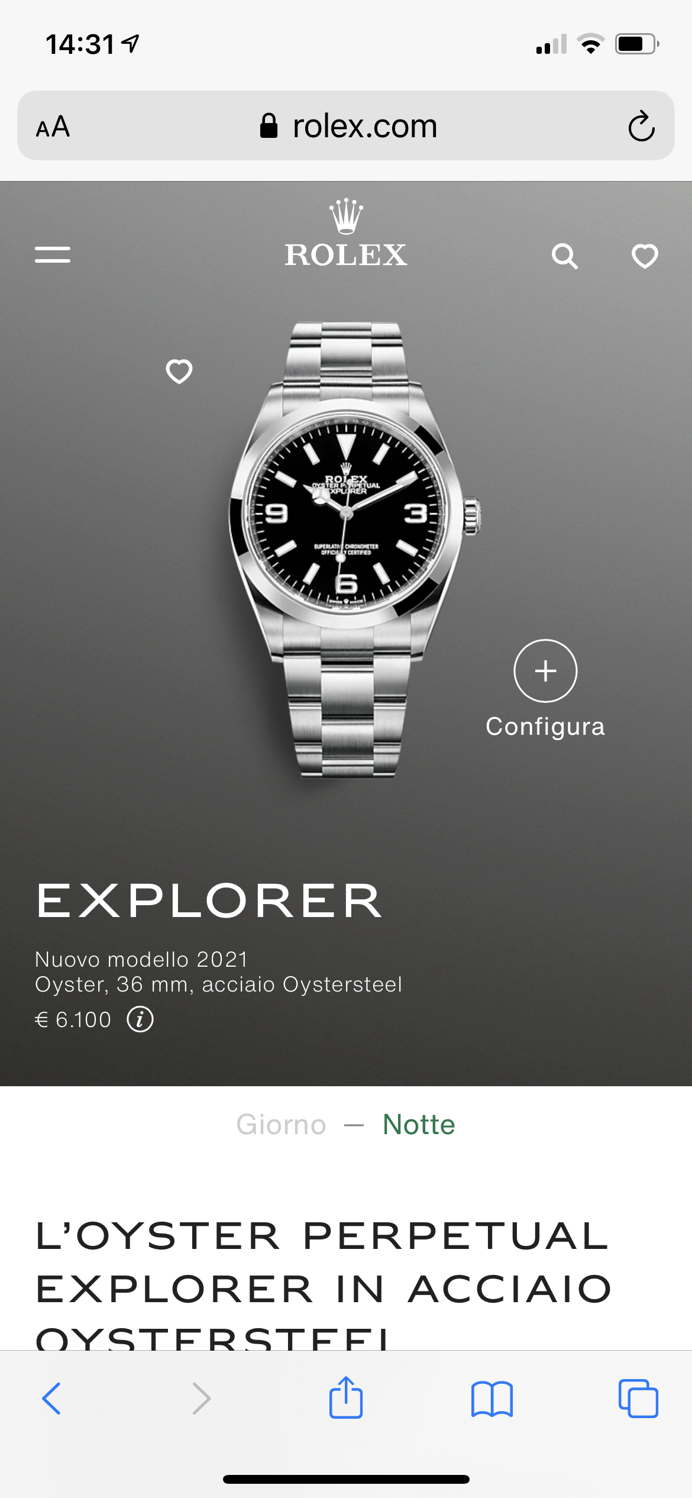The image size is (692, 1498).
Task: Open Safari reader text size AA menu
Action: [53, 127]
